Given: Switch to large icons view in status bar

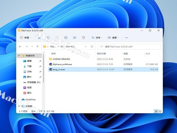Looking at the screenshot, I should tap(160, 111).
